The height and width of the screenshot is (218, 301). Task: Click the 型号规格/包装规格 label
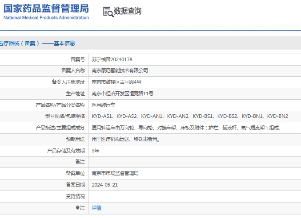65,116
